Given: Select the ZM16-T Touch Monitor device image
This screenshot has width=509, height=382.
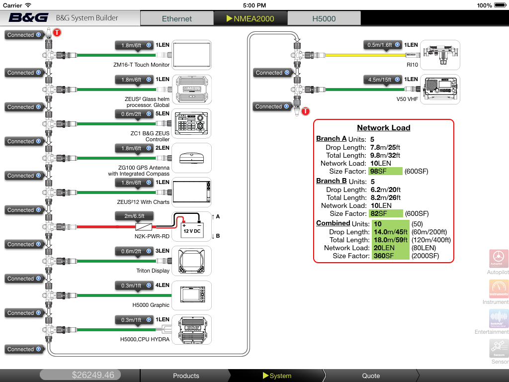Looking at the screenshot, I should (191, 55).
